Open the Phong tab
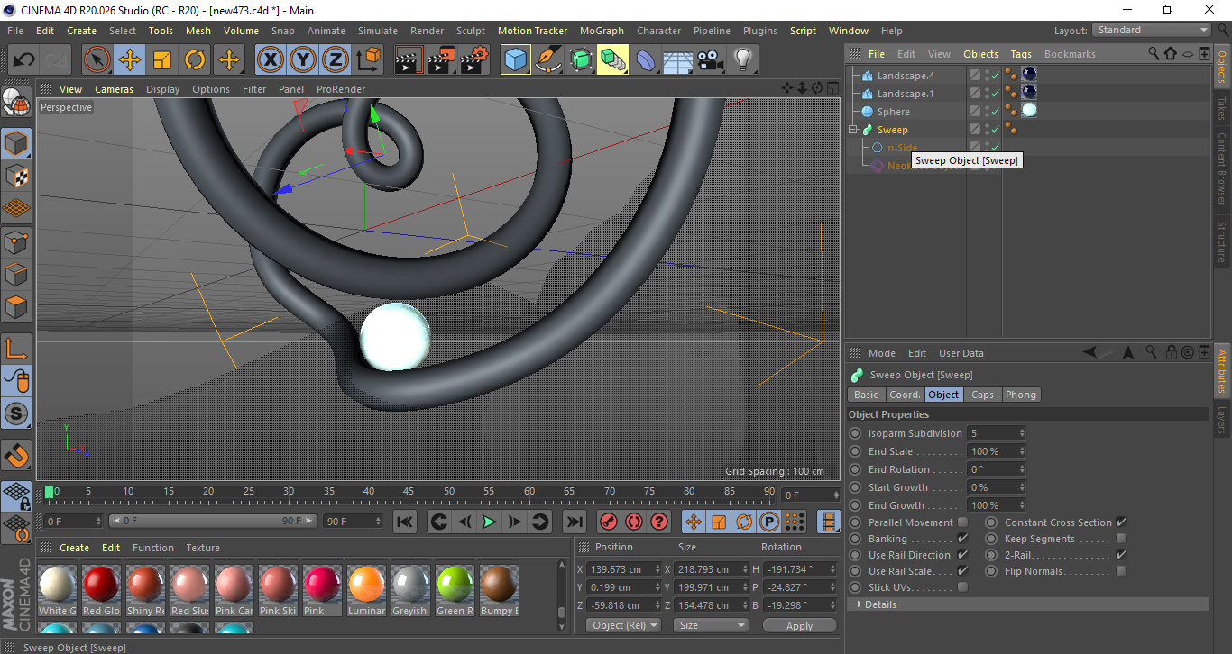The height and width of the screenshot is (654, 1232). (x=1021, y=395)
